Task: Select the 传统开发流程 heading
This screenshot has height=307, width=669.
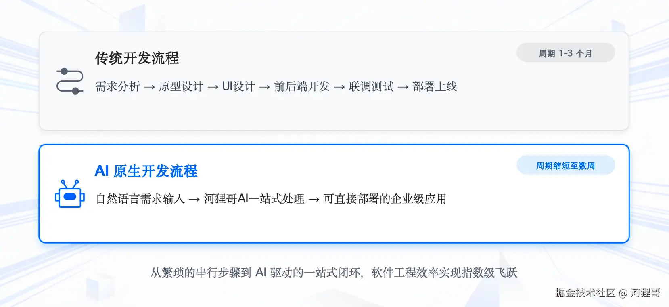Action: pos(137,58)
